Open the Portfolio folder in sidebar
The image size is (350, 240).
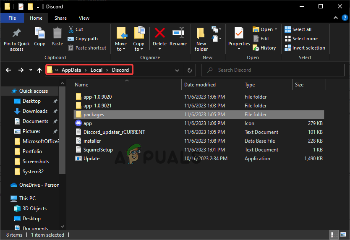point(32,151)
